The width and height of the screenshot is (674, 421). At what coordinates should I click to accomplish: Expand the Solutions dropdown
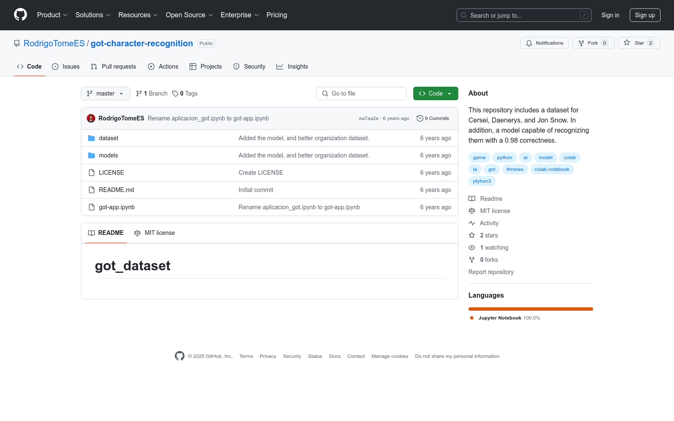coord(93,15)
